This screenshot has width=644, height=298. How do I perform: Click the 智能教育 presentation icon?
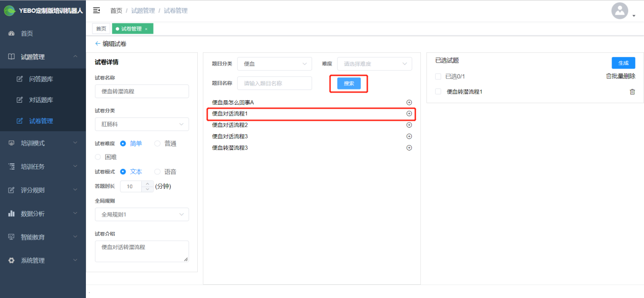[12, 237]
